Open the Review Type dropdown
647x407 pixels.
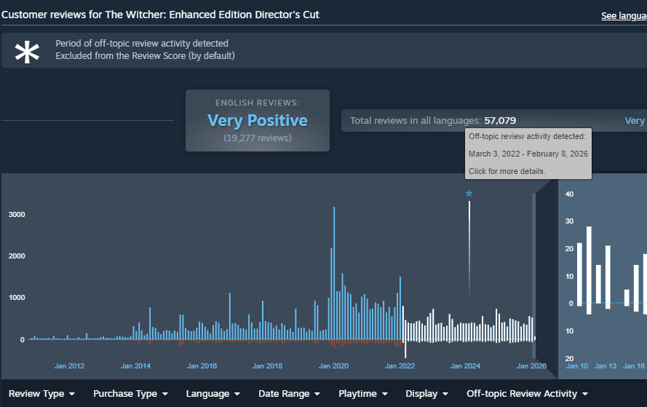point(41,394)
